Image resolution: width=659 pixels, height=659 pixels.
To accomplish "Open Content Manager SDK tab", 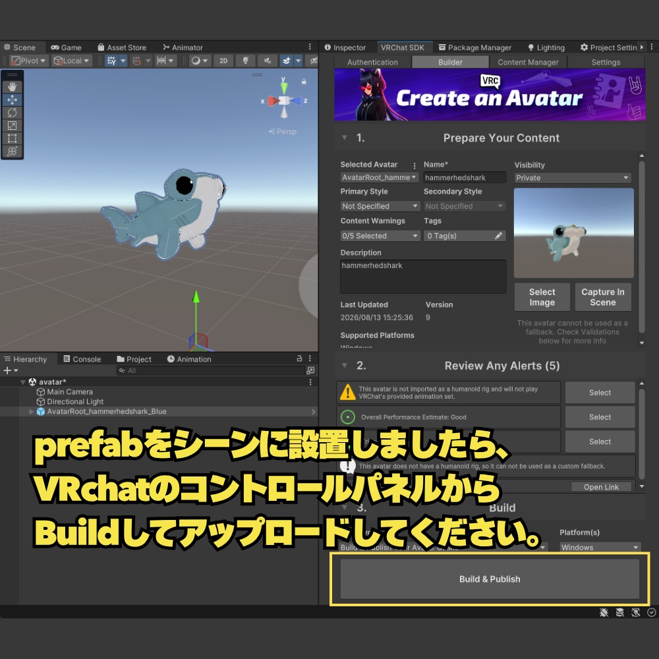I will 528,62.
